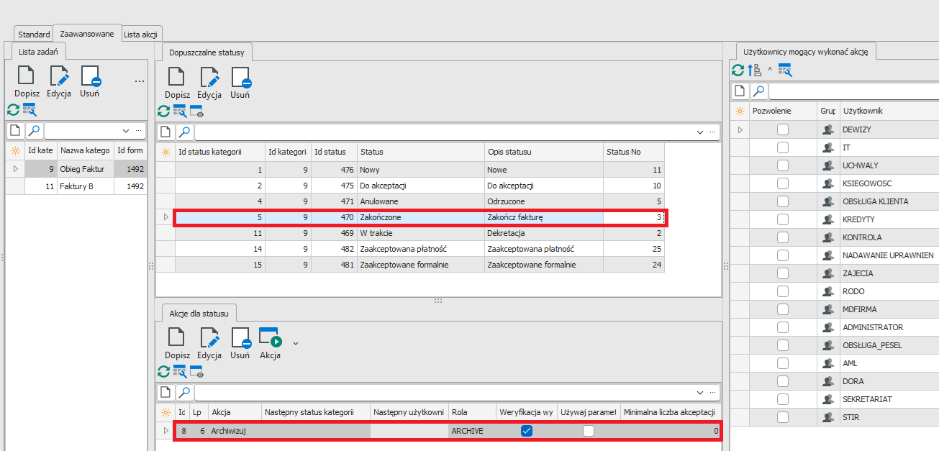Click Usuń icon in Lista zadań panel
This screenshot has height=451, width=939.
click(x=90, y=77)
